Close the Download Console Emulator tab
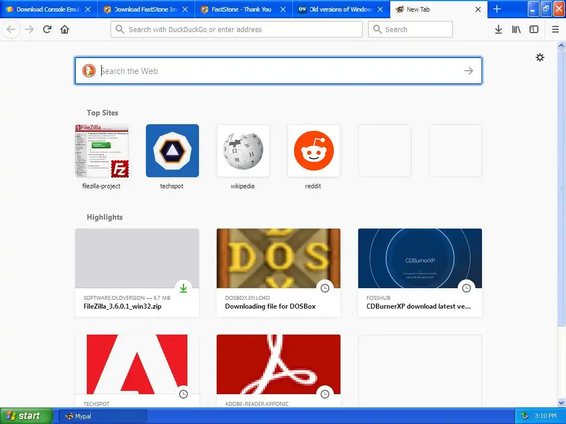Image resolution: width=566 pixels, height=424 pixels. coord(88,9)
